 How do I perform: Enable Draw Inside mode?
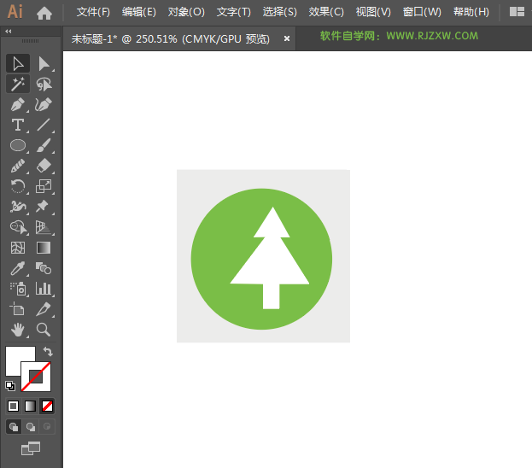tap(47, 427)
